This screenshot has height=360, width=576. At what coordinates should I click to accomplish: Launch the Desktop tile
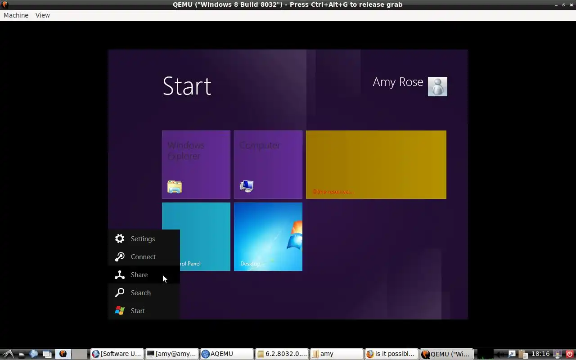point(268,237)
